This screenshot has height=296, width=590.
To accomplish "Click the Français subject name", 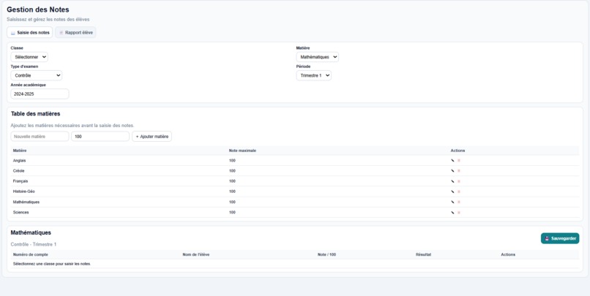I will click(20, 181).
